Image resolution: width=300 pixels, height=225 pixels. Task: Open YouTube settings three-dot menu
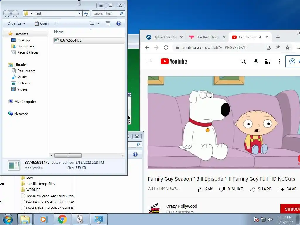coord(279,61)
